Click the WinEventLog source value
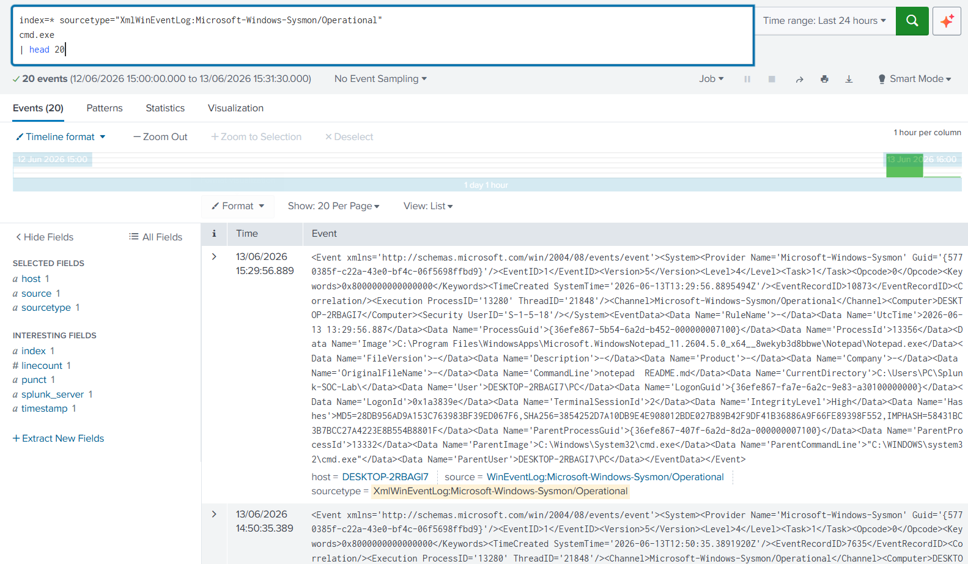The height and width of the screenshot is (564, 968). (605, 477)
